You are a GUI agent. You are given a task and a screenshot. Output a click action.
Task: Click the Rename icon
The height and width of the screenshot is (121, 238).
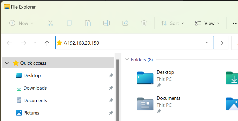(x=107, y=23)
